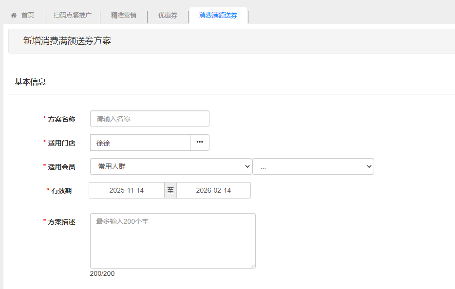Screen dimensions: 455x289
Task: Go to the 优惠券 tab
Action: [168, 16]
